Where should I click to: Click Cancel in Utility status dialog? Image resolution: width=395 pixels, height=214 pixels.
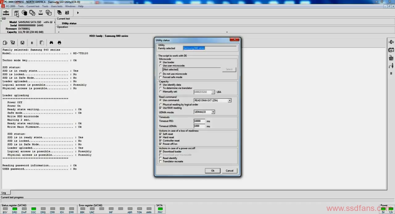(x=230, y=171)
